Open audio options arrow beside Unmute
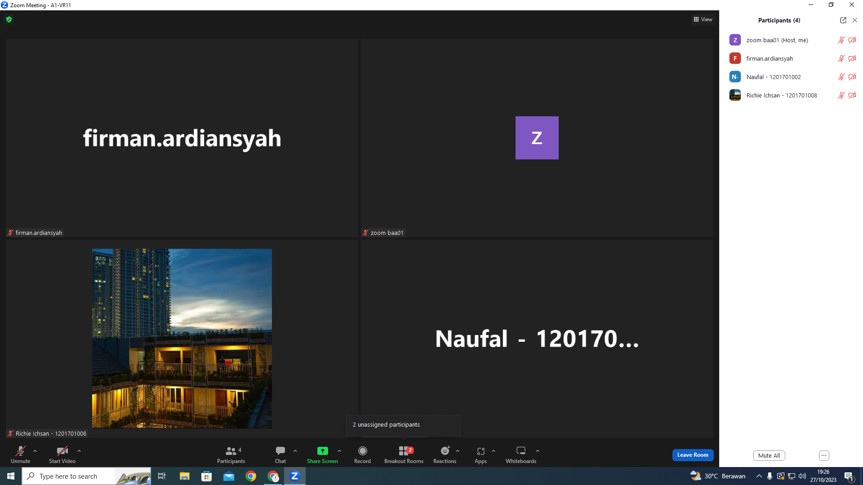This screenshot has height=485, width=863. point(35,451)
